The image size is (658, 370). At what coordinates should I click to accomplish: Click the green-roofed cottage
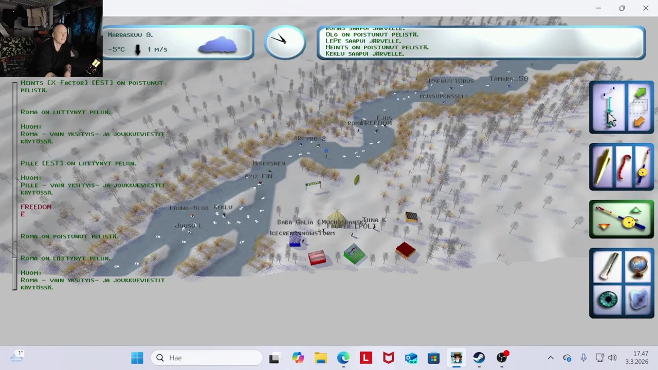[354, 254]
